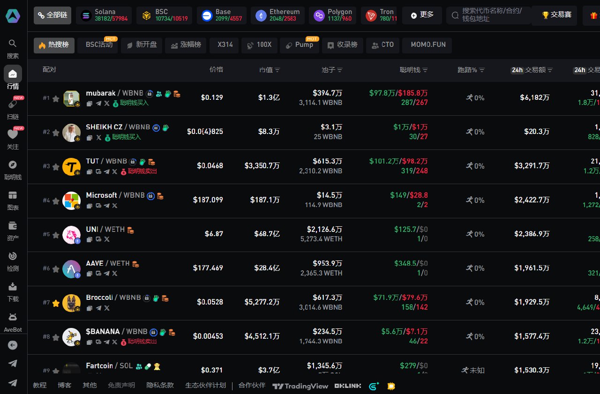This screenshot has height=394, width=600.
Task: Toggle favorite star for AAVE
Action: click(x=56, y=269)
